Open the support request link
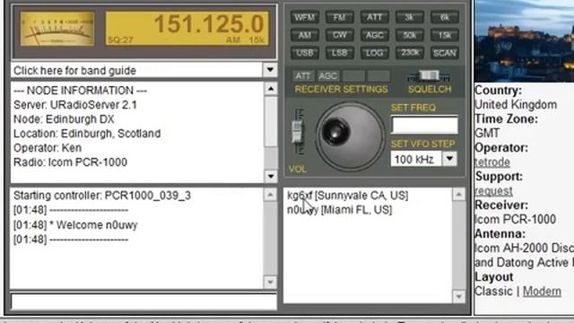Image resolution: width=574 pixels, height=323 pixels. [x=493, y=191]
